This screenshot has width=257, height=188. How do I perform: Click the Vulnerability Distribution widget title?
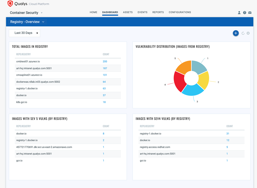point(173,47)
